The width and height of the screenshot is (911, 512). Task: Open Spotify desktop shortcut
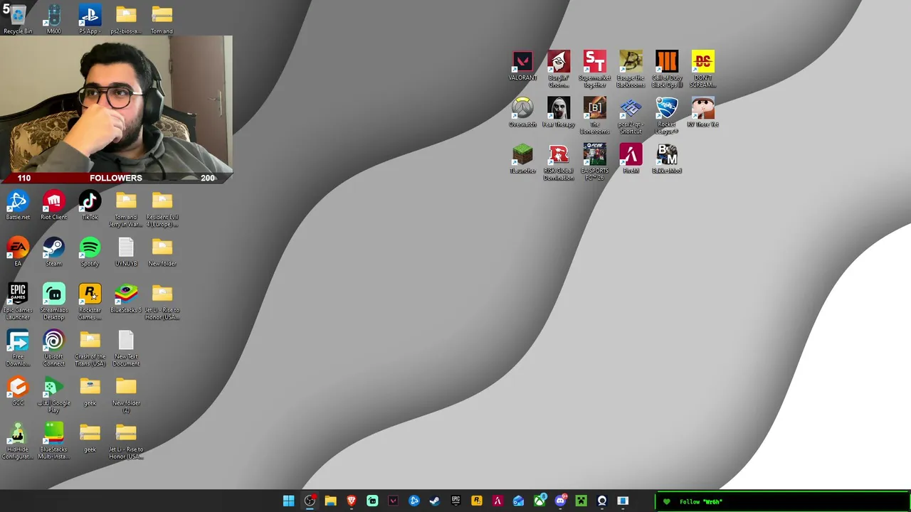coord(90,252)
